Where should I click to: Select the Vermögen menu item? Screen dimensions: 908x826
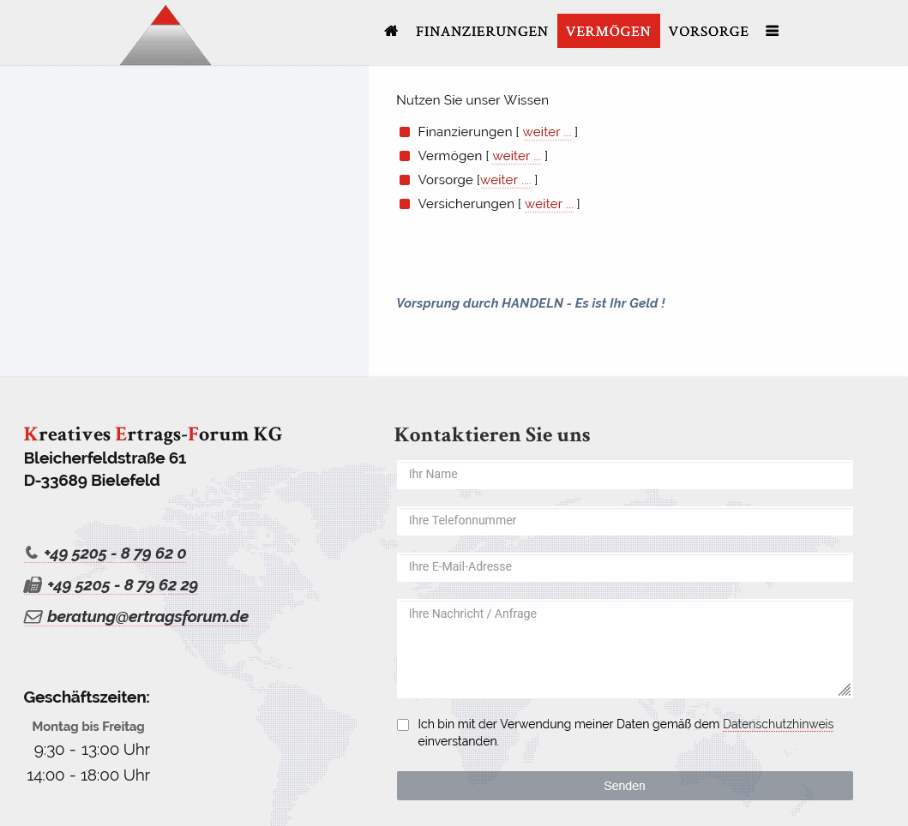(x=608, y=31)
